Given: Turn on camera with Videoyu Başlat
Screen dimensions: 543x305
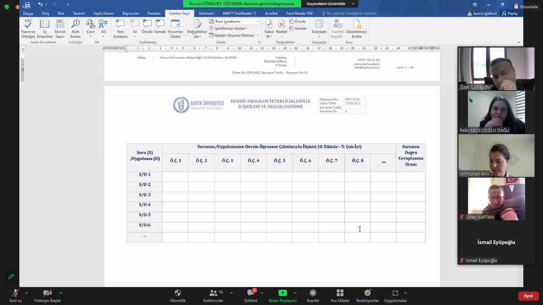Looking at the screenshot, I should [47, 295].
